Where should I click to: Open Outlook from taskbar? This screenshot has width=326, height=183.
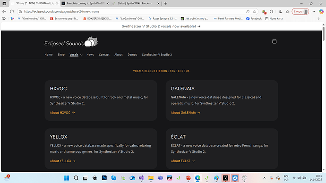pyautogui.click(x=132, y=178)
